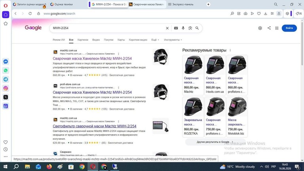Open WhatsApp in Opera sidebar
Viewport: 304px width, 171px height.
[x=6, y=70]
